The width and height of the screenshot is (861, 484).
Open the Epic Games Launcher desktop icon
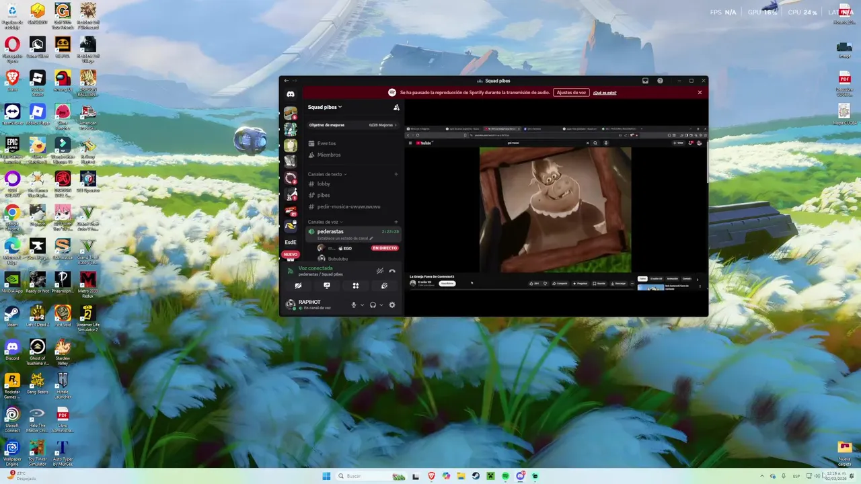(x=11, y=148)
